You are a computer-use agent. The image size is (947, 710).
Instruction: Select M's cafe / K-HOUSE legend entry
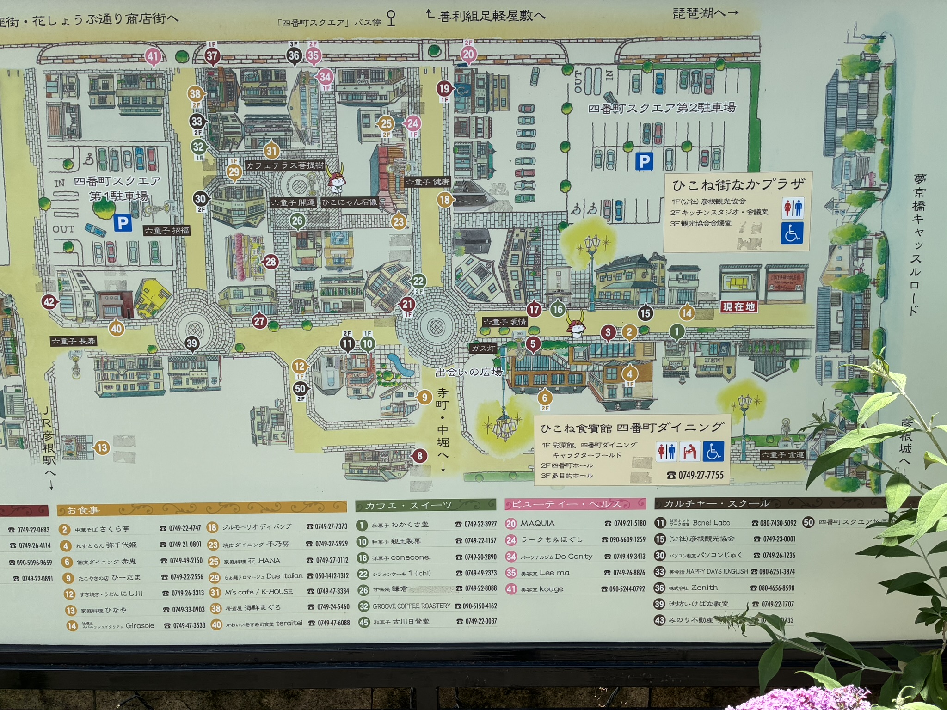[279, 592]
